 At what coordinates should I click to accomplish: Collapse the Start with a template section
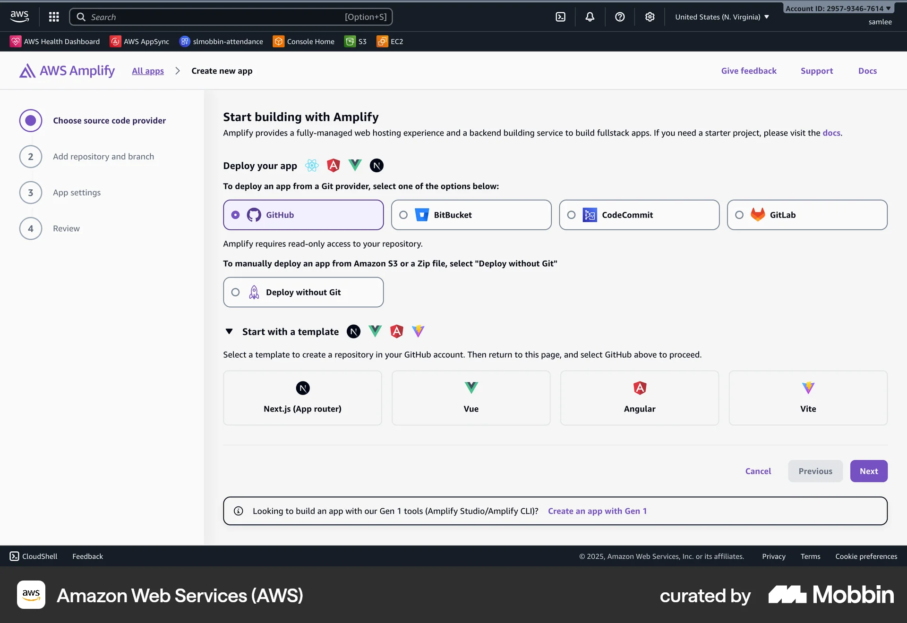coord(230,331)
